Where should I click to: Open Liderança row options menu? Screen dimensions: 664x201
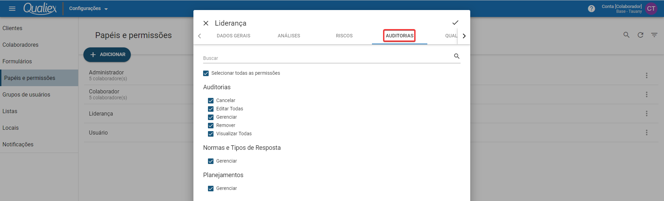click(646, 113)
